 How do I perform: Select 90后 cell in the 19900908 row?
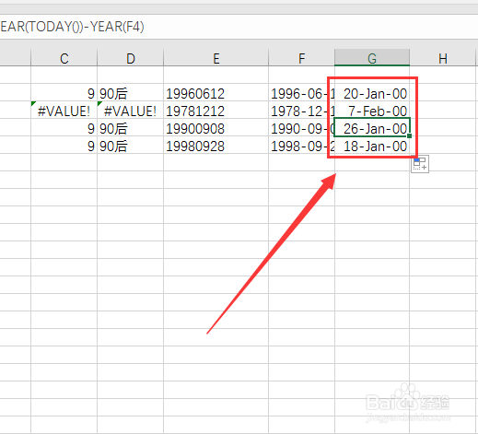tap(131, 127)
